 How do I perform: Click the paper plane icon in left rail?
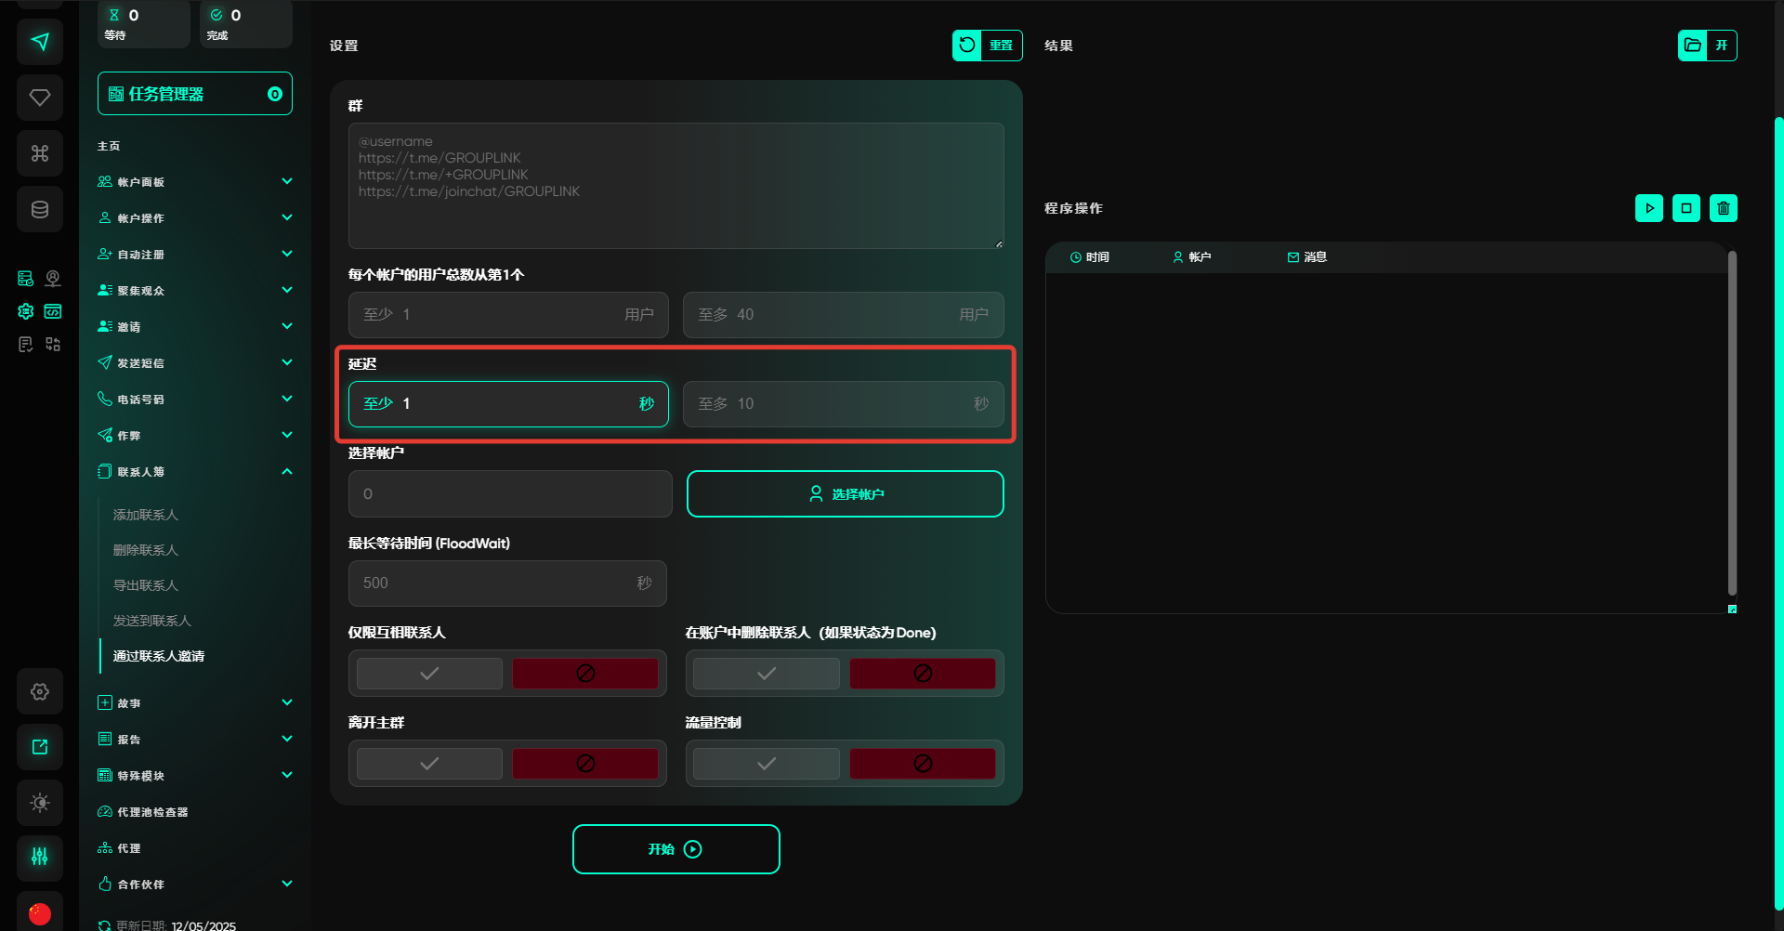point(40,42)
